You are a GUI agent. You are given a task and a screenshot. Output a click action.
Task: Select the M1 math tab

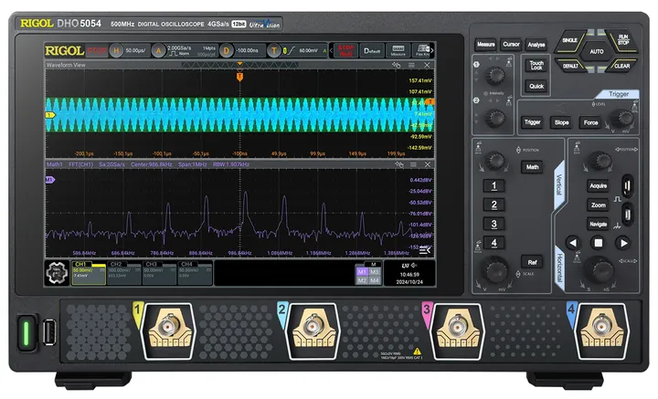point(362,272)
